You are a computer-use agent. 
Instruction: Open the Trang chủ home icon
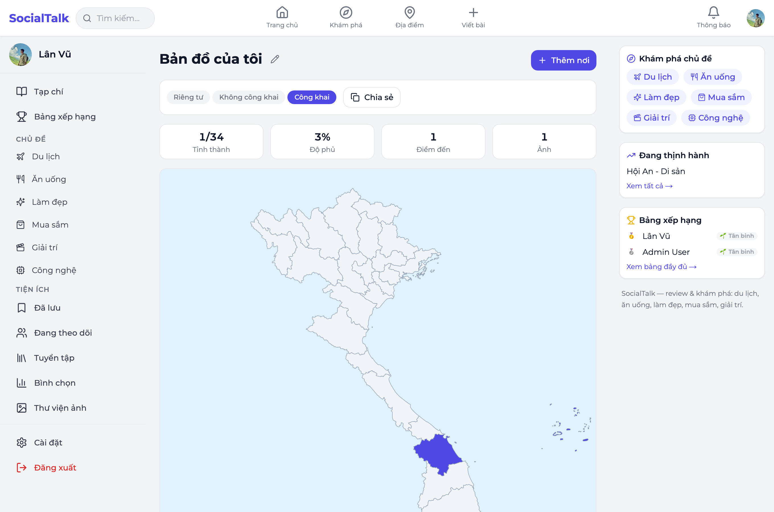282,13
